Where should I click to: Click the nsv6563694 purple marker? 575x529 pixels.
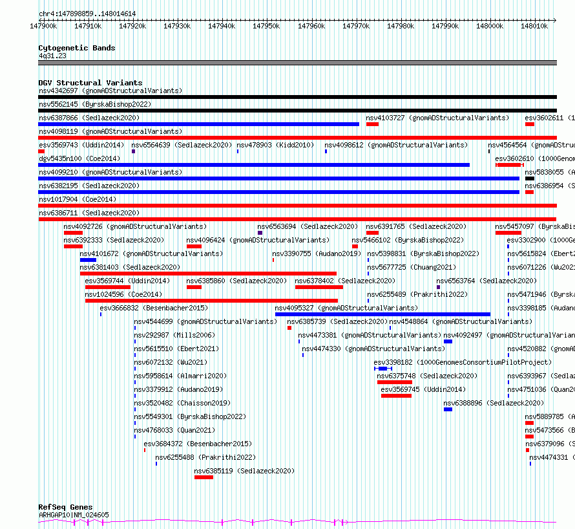click(x=260, y=233)
